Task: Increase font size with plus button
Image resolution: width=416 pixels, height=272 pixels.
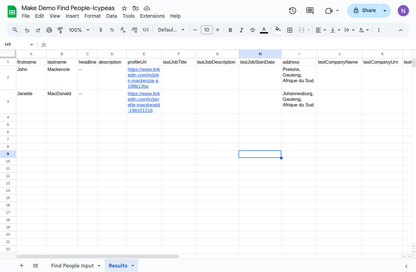Action: pos(217,30)
